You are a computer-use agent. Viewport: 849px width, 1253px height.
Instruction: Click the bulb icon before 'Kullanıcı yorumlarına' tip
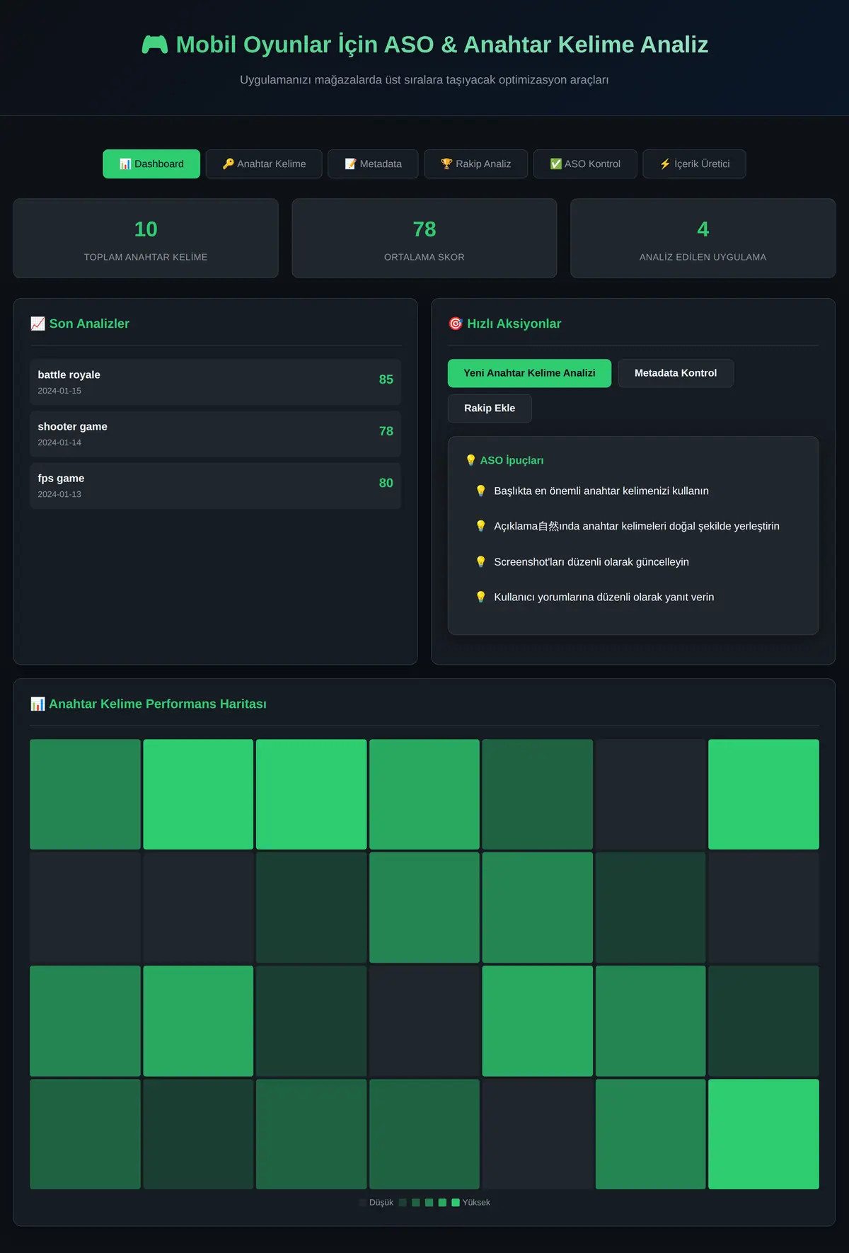(481, 597)
